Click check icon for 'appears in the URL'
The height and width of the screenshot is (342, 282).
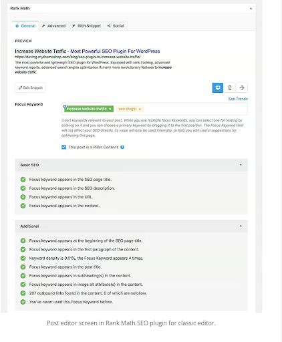point(23,197)
